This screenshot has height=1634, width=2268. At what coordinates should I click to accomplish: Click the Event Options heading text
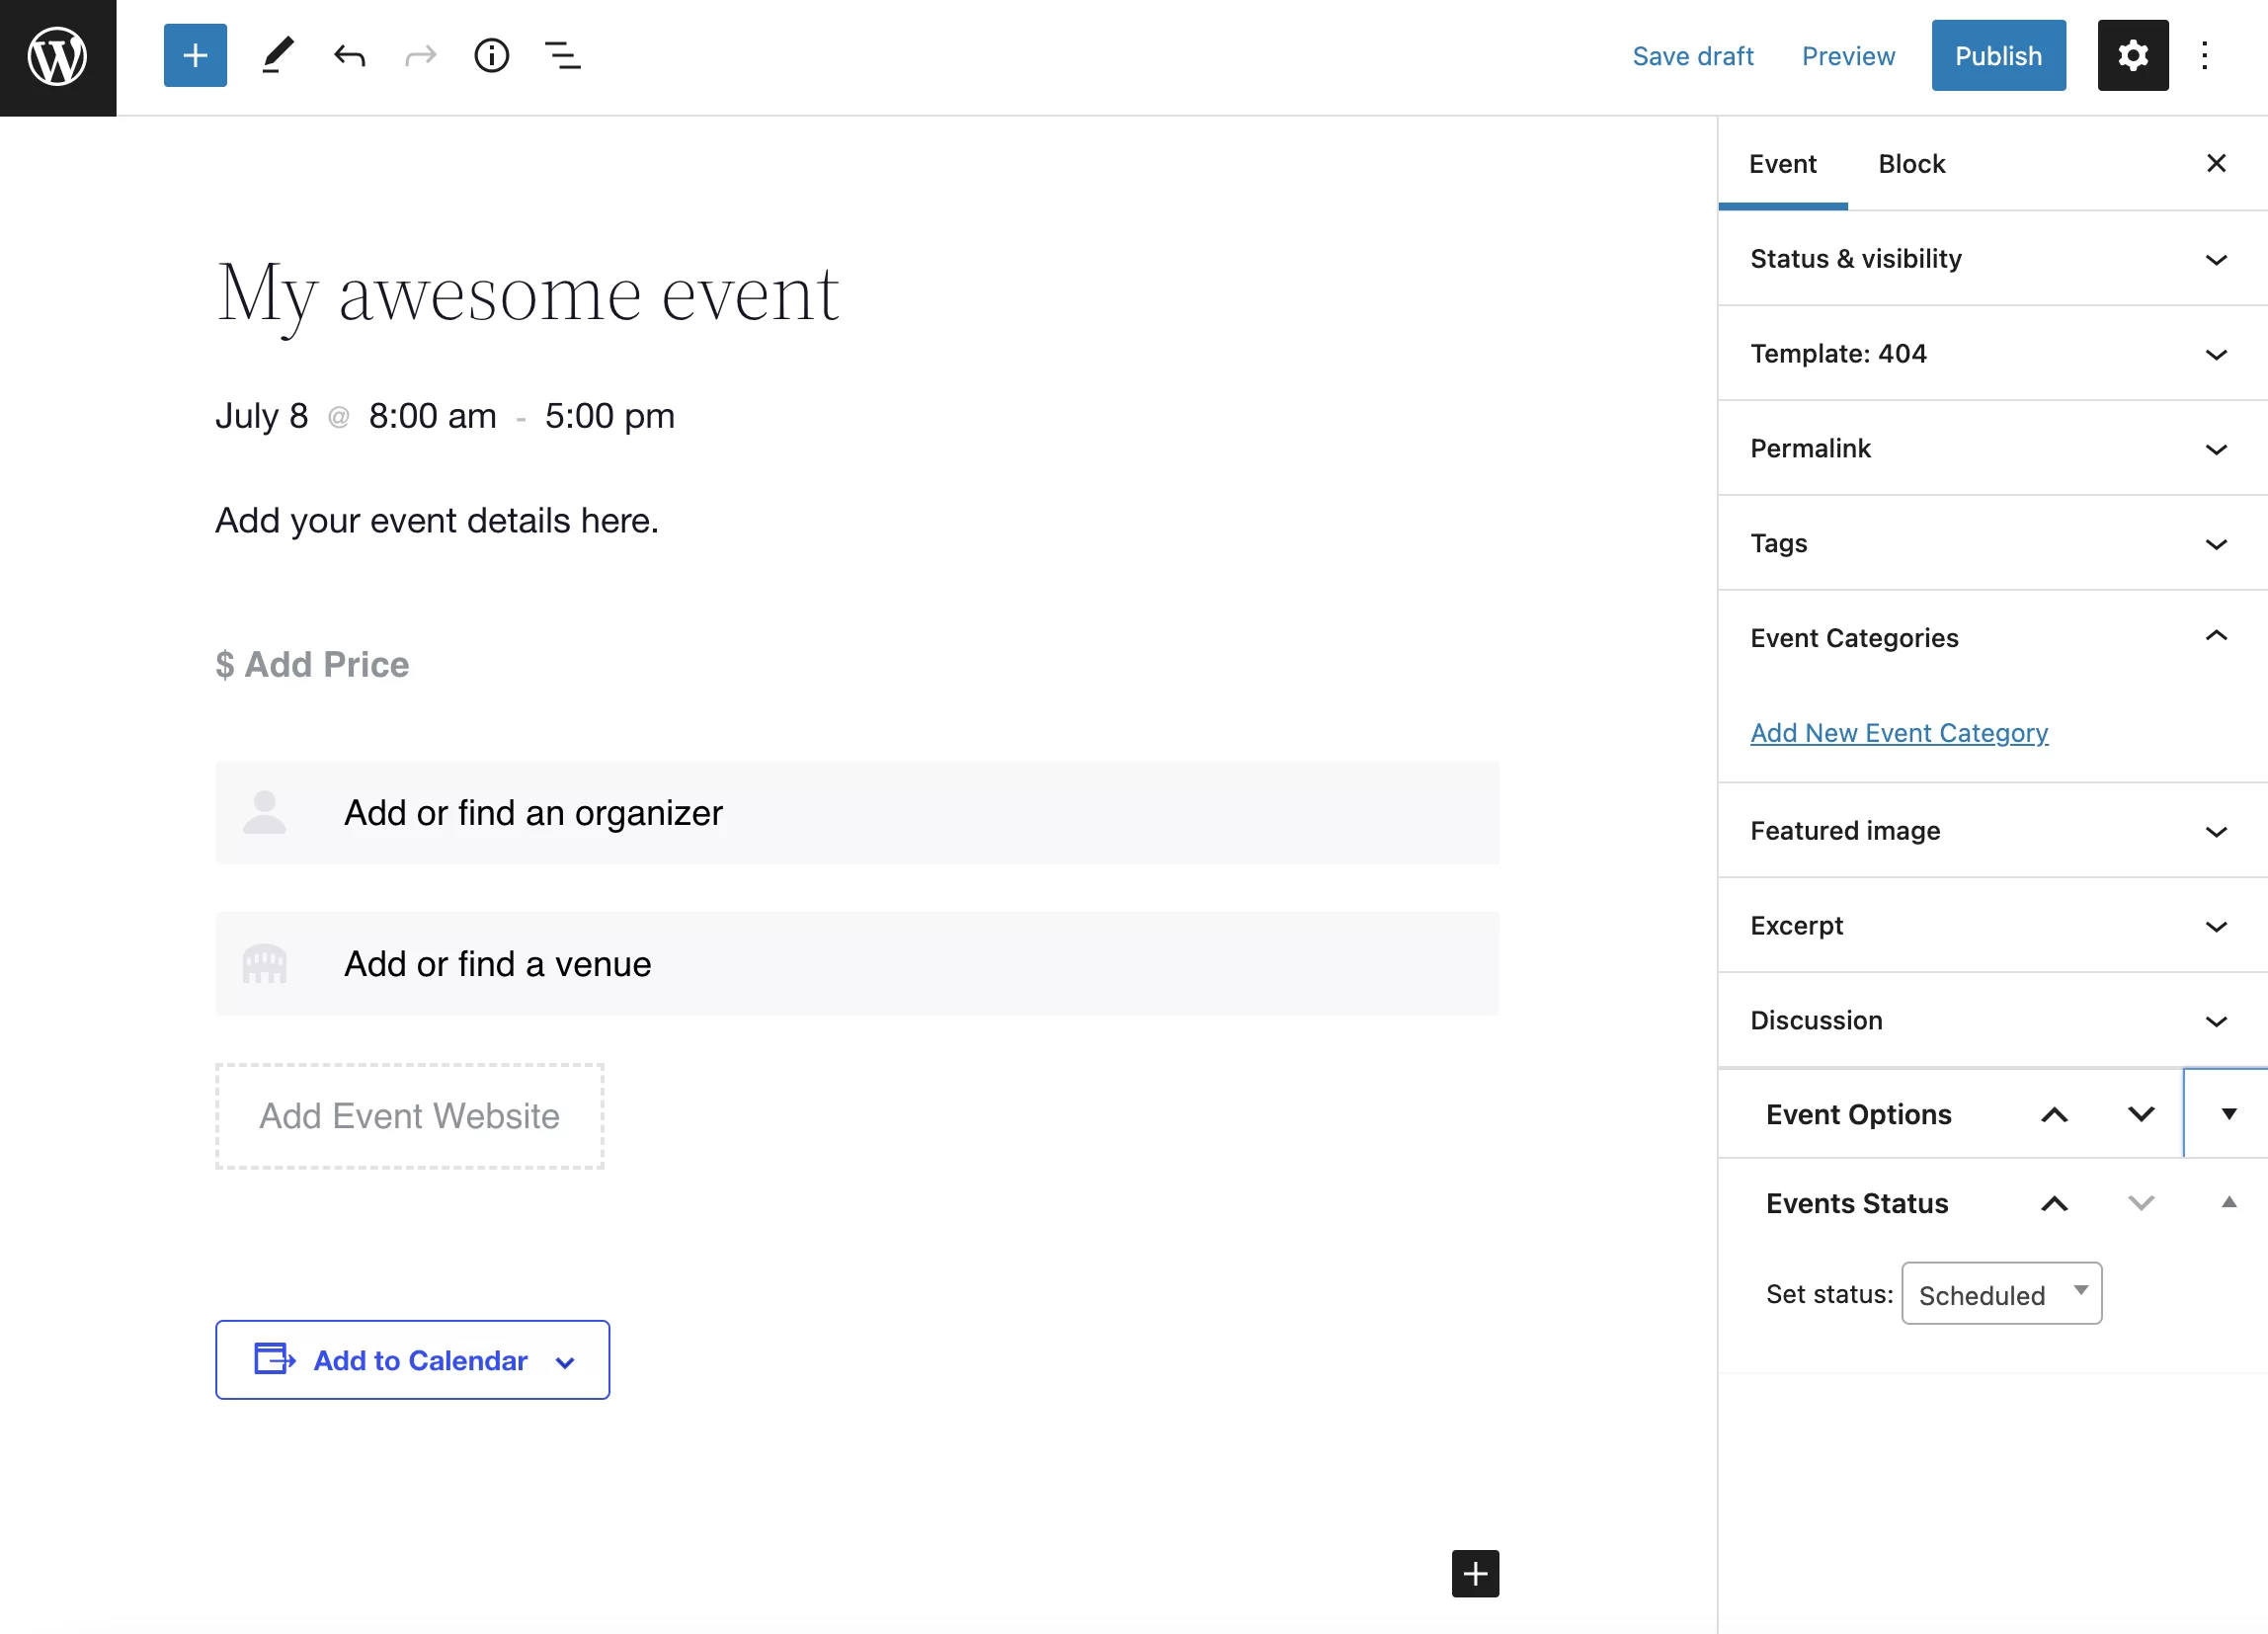pyautogui.click(x=1858, y=1114)
